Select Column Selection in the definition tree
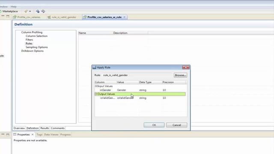 pyautogui.click(x=36, y=36)
